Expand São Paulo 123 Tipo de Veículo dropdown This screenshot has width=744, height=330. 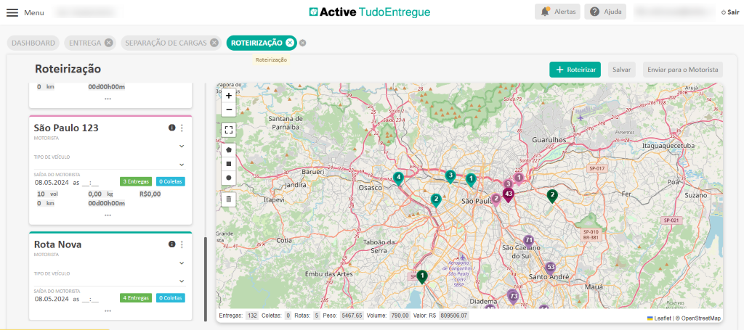181,165
